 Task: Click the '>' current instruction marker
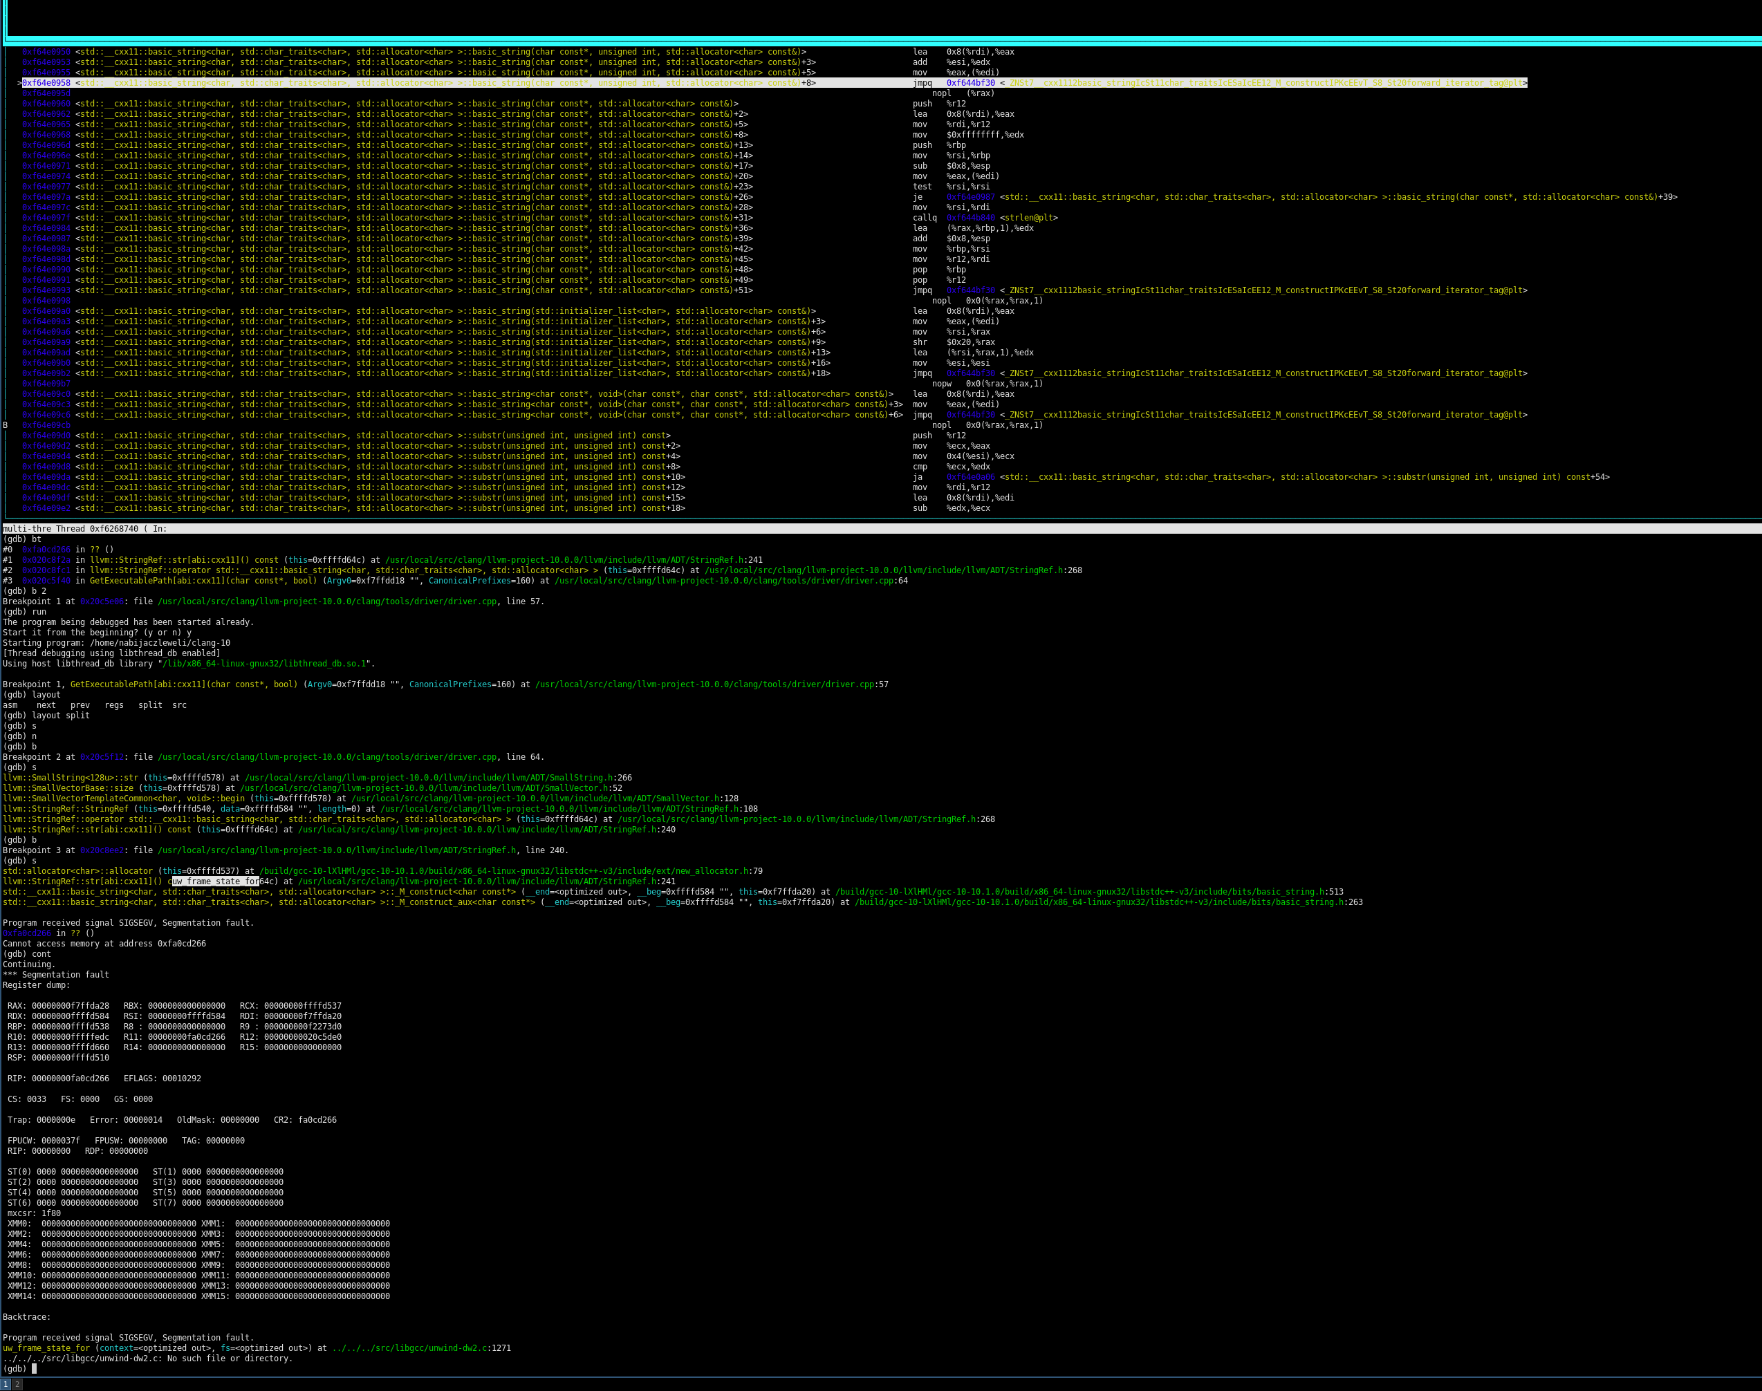pyautogui.click(x=19, y=83)
